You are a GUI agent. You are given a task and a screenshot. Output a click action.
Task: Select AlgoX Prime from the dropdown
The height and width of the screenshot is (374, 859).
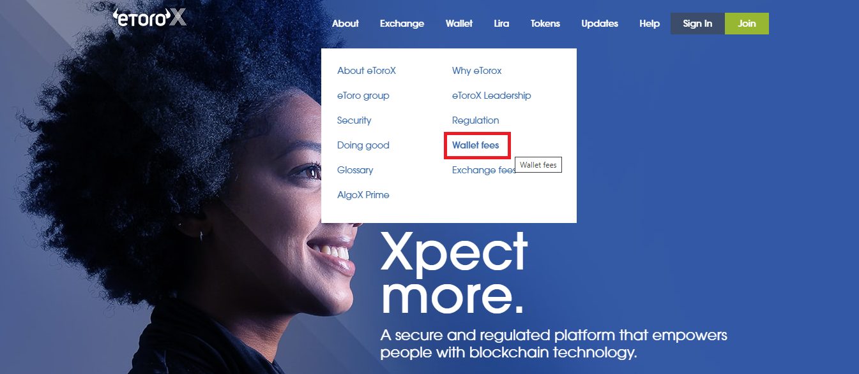[x=363, y=195]
